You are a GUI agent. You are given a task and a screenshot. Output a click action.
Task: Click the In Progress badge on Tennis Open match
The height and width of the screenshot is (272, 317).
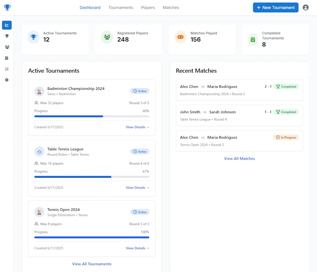click(x=286, y=137)
